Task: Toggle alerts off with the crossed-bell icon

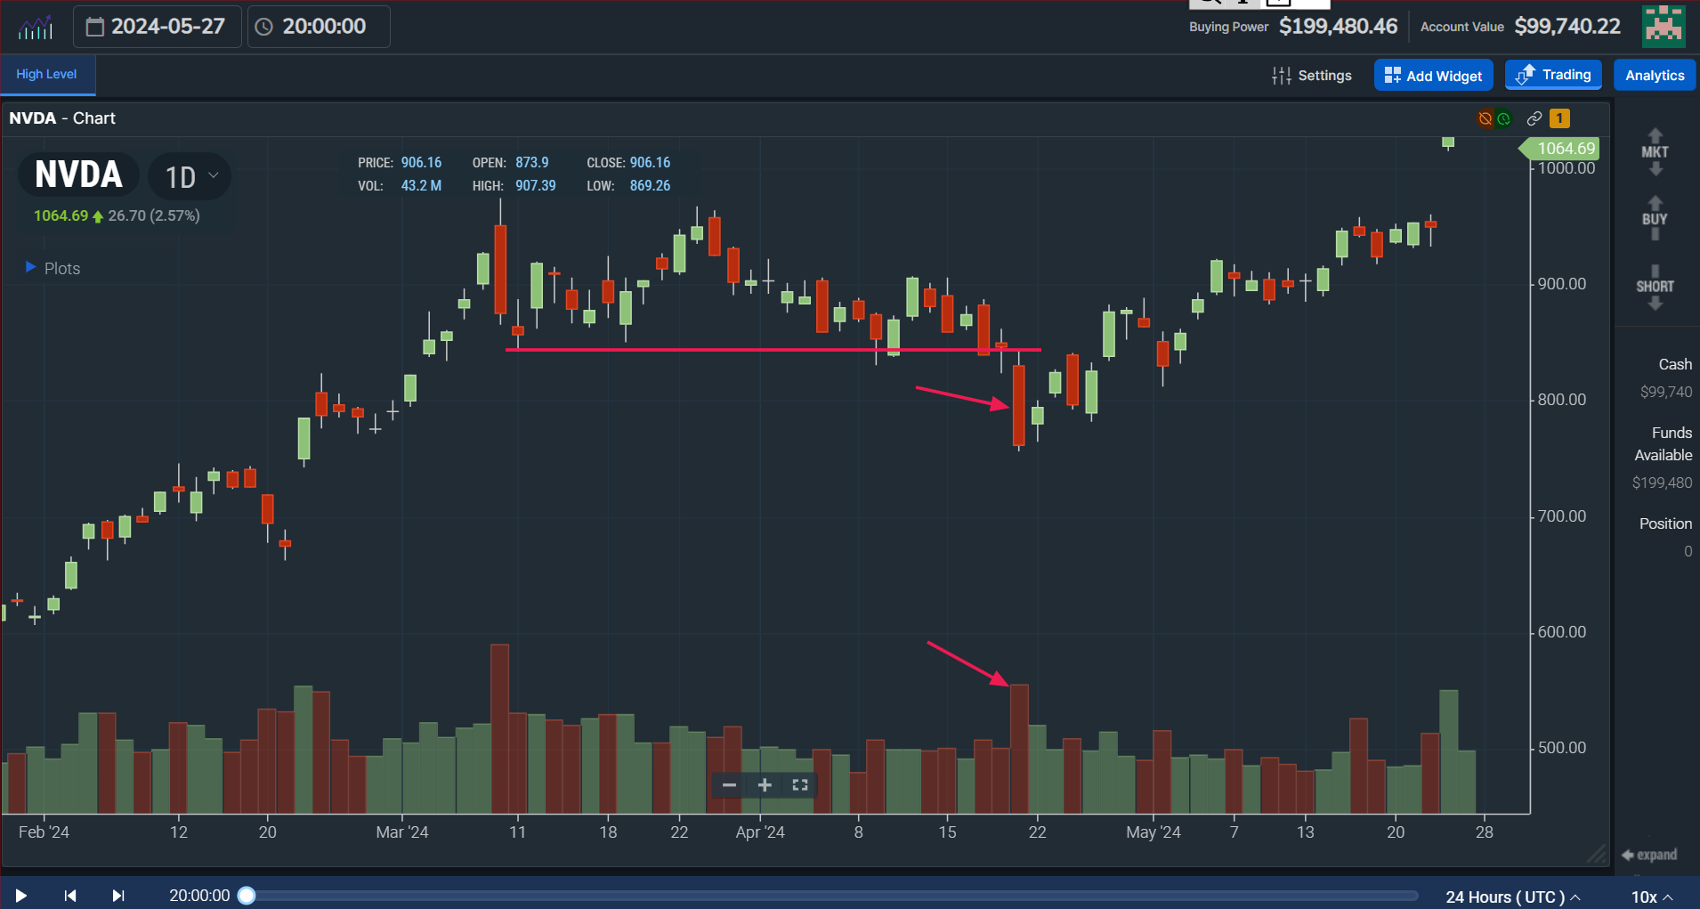Action: coord(1483,118)
